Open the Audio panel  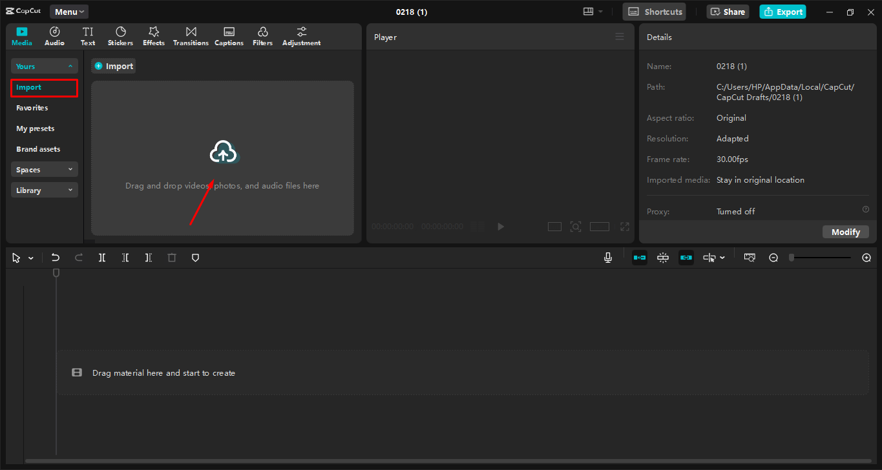pyautogui.click(x=54, y=36)
